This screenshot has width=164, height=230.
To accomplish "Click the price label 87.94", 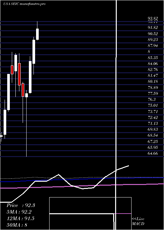I will 153,46.
